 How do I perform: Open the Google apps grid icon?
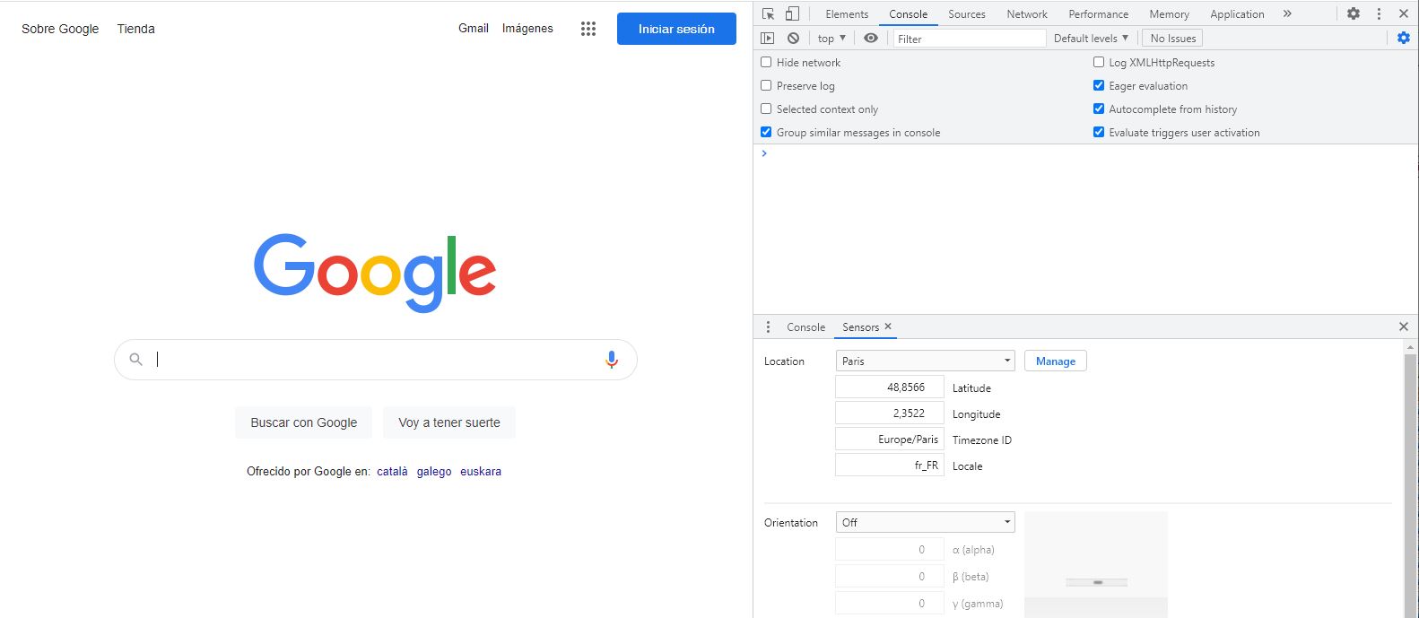pos(588,29)
